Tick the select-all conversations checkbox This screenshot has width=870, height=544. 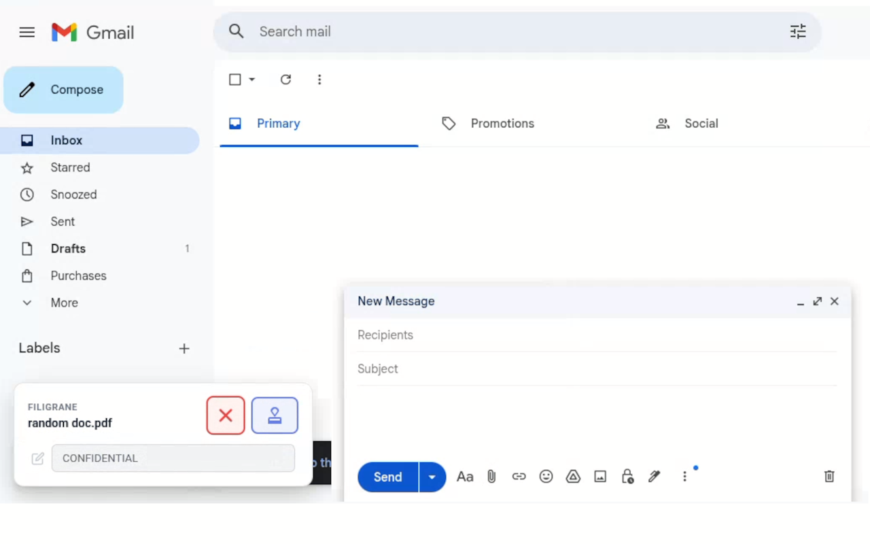click(x=233, y=80)
